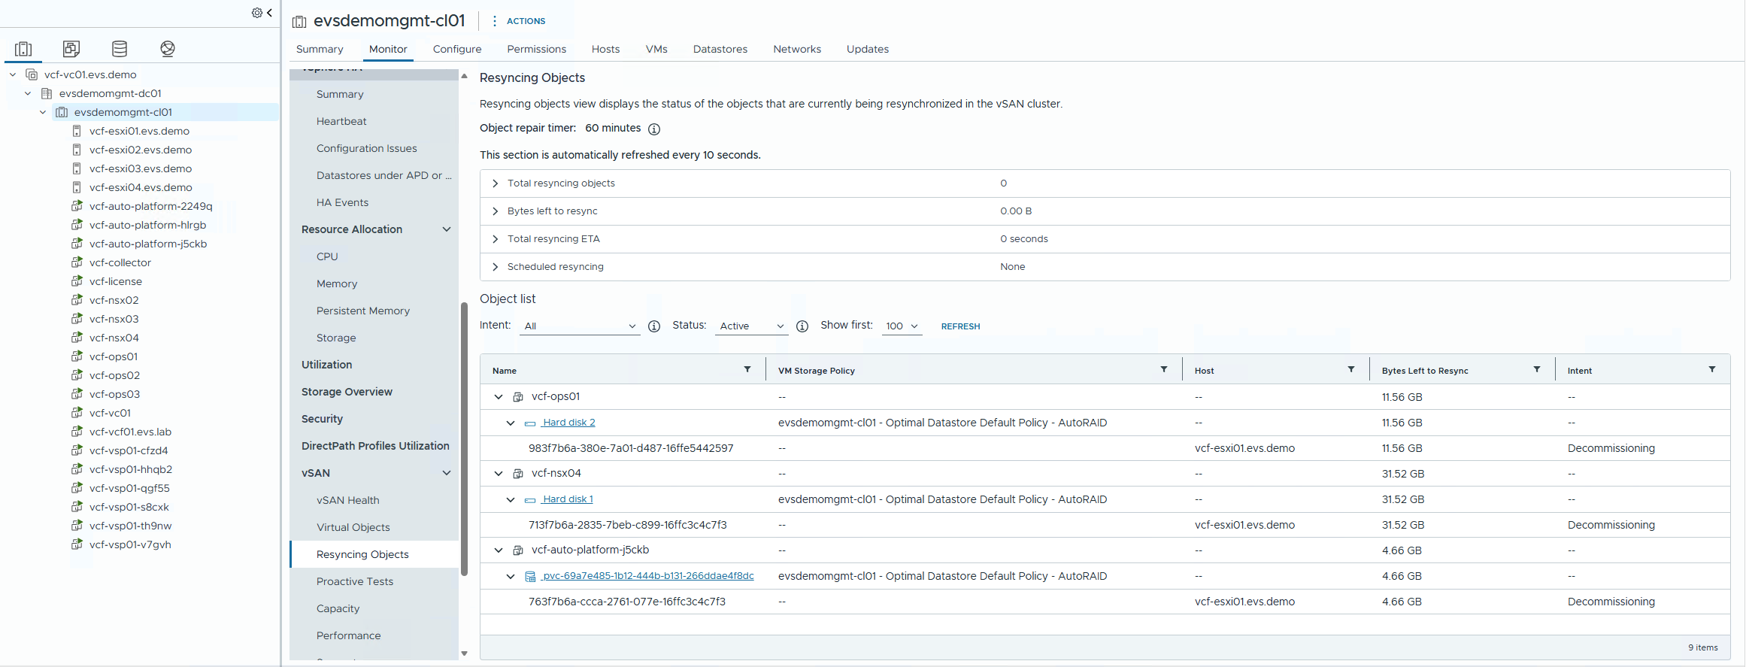Open Proactive Tests in the monitor menu
Screen dimensions: 1746x667
354,581
